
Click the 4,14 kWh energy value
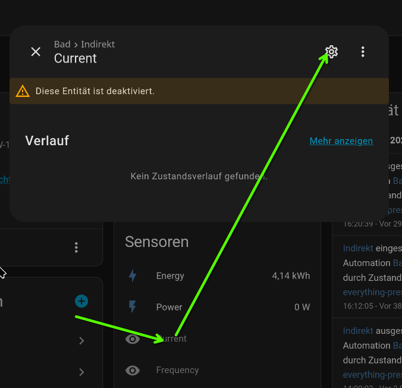coord(291,276)
